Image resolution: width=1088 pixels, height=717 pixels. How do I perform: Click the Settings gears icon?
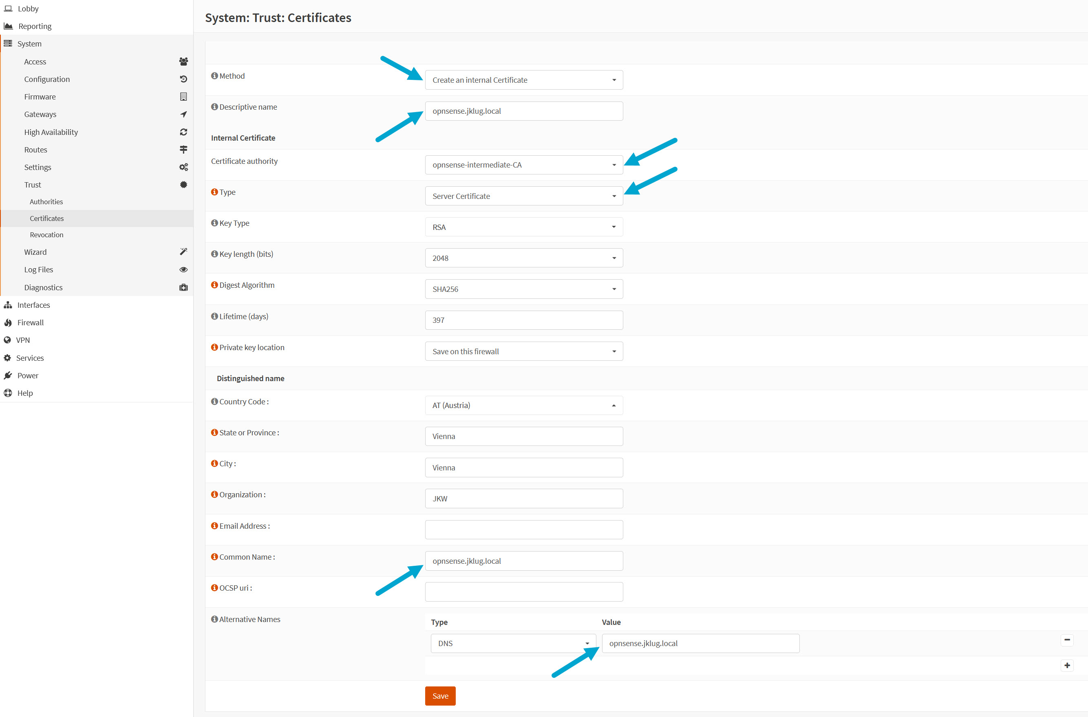183,168
